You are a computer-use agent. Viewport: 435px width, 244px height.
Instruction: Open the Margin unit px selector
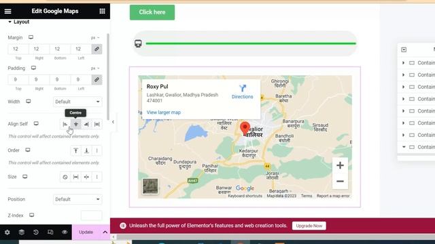95,38
